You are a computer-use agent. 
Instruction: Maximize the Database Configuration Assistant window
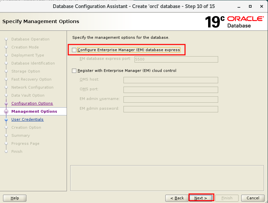click(250, 6)
